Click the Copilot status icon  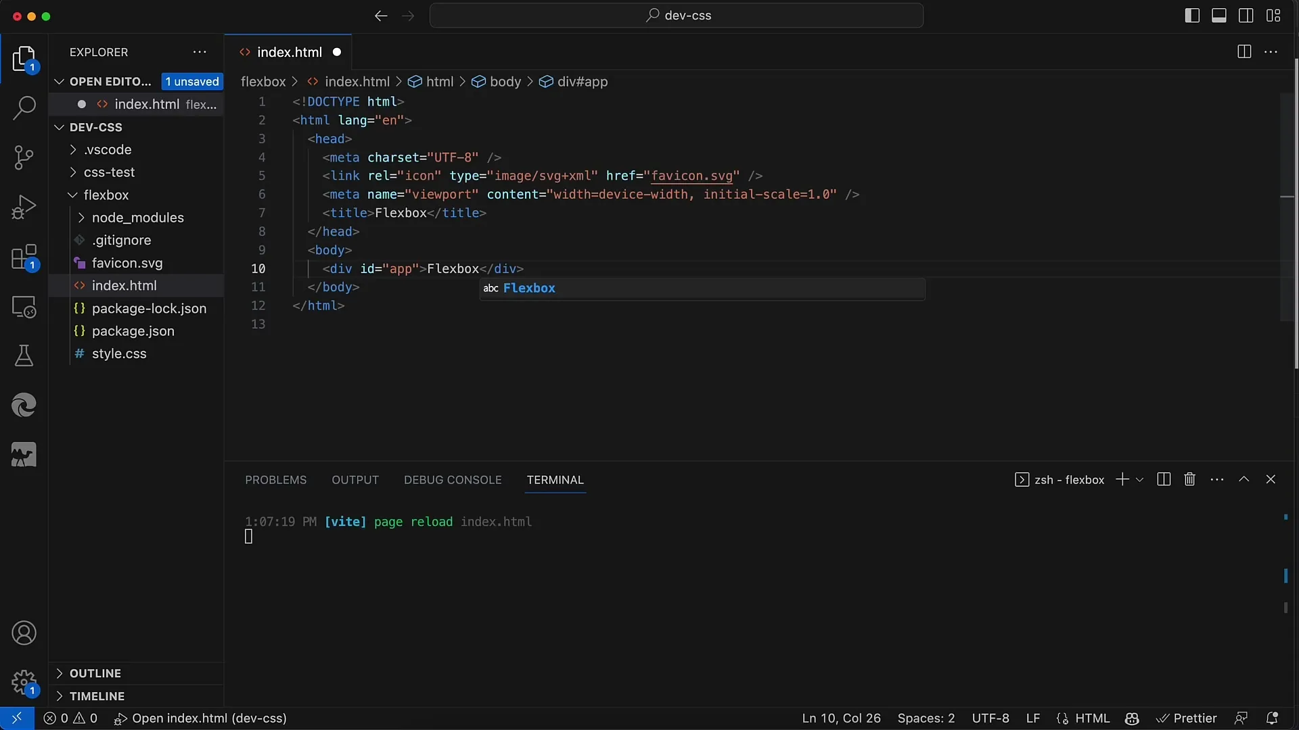[x=1132, y=719]
